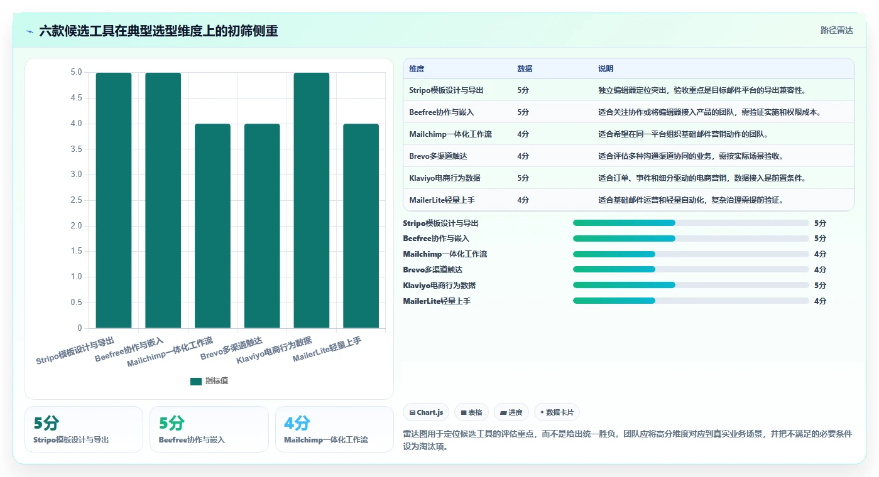Screen dimensions: 879x477
Task: Click the Brevo多渠道触达 progress list label
Action: (432, 270)
